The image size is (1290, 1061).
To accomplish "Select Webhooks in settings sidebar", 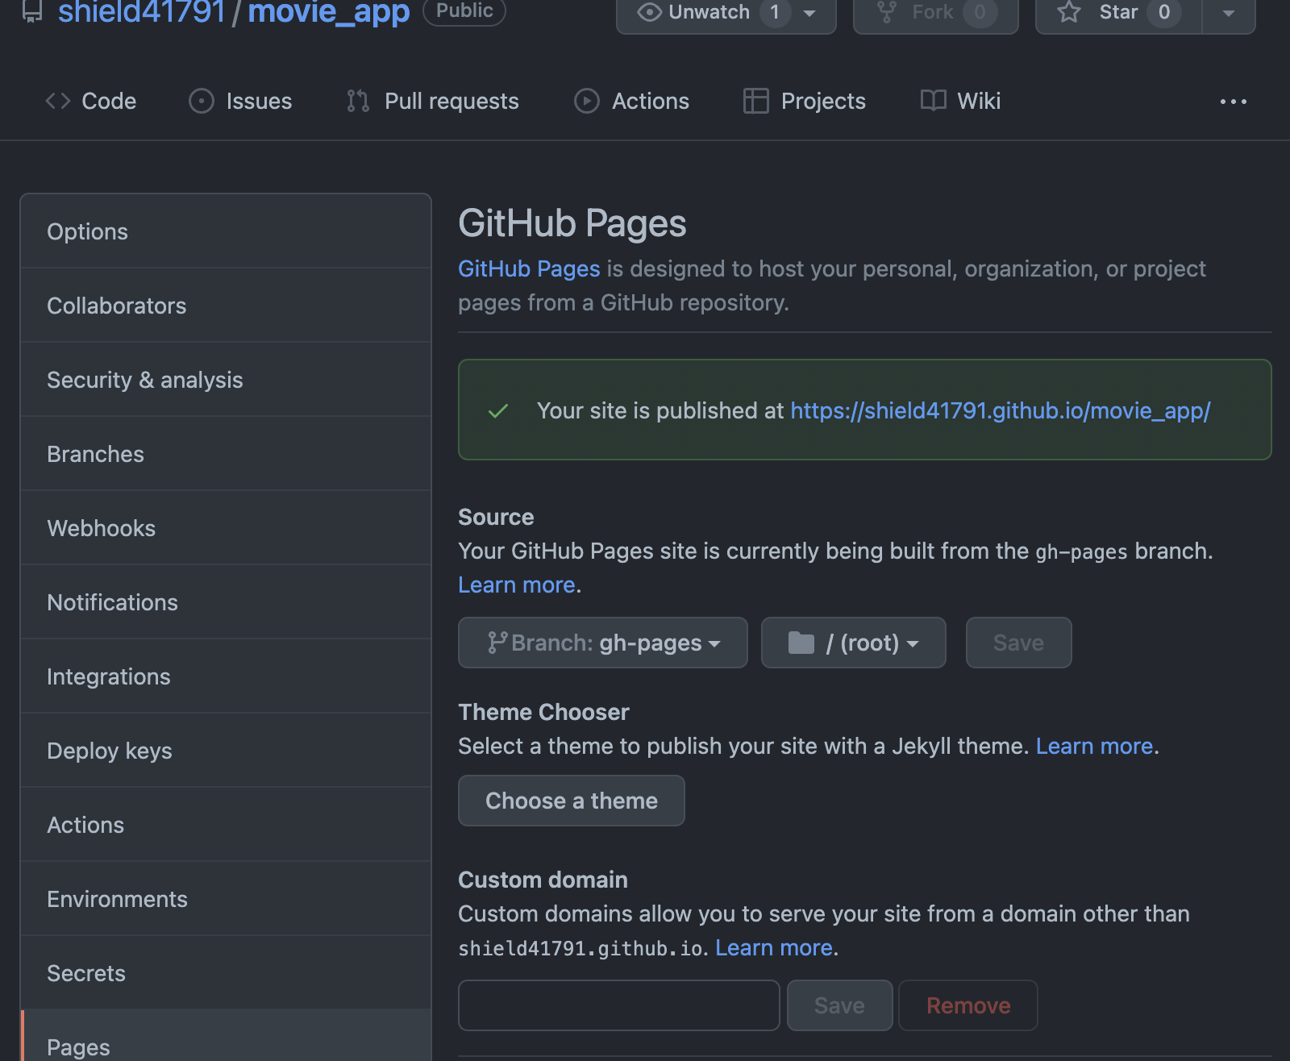I will (226, 528).
